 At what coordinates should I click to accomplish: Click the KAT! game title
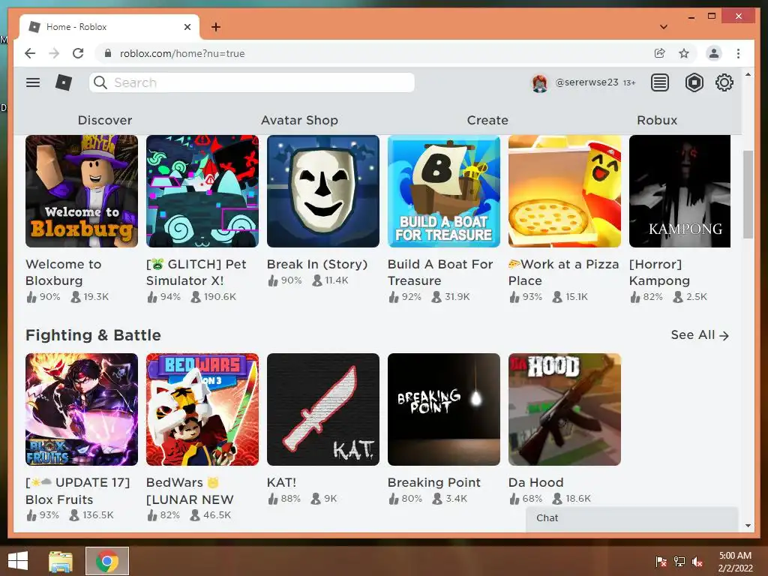(x=282, y=482)
